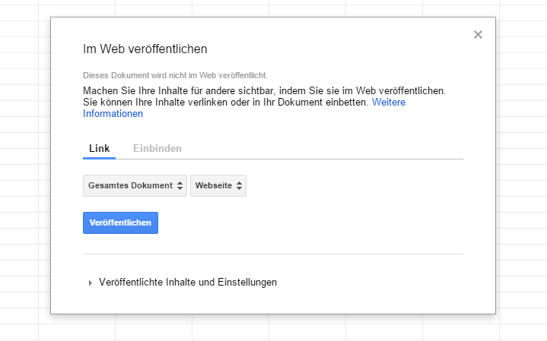Viewport: 547px width, 341px height.
Task: Click the grey status text about unpublished document
Action: 175,75
